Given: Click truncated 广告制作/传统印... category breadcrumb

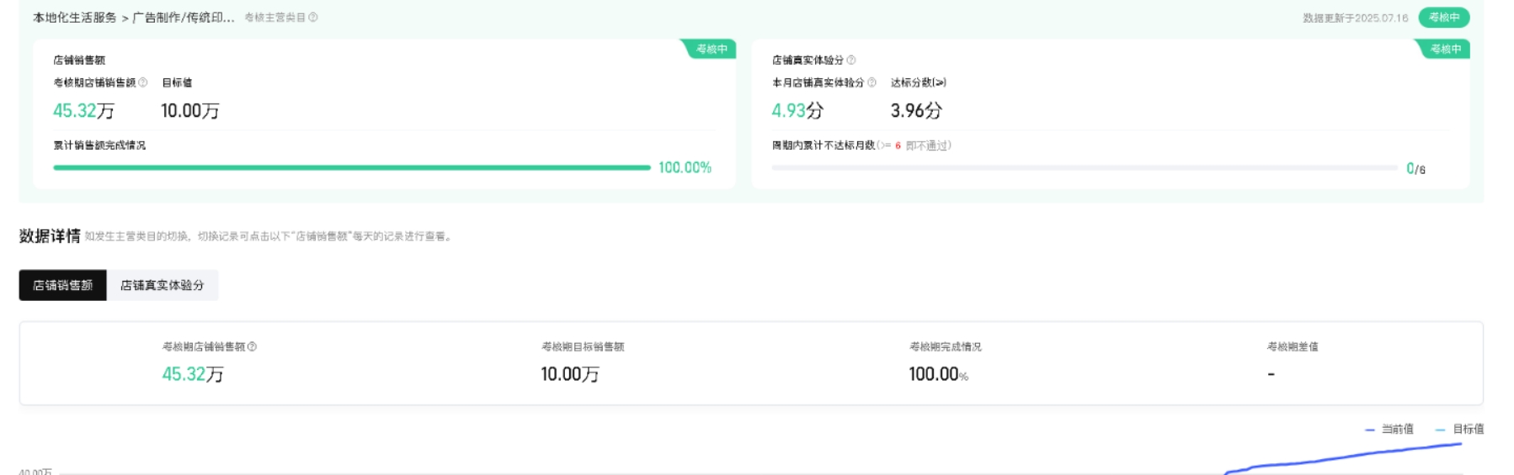Looking at the screenshot, I should click(183, 18).
